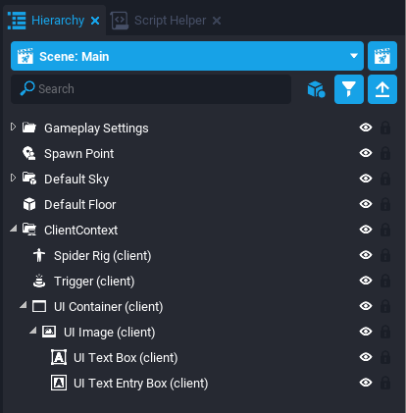Screen dimensions: 406x413
Task: Expand the Gameplay Settings folder
Action: (x=13, y=127)
